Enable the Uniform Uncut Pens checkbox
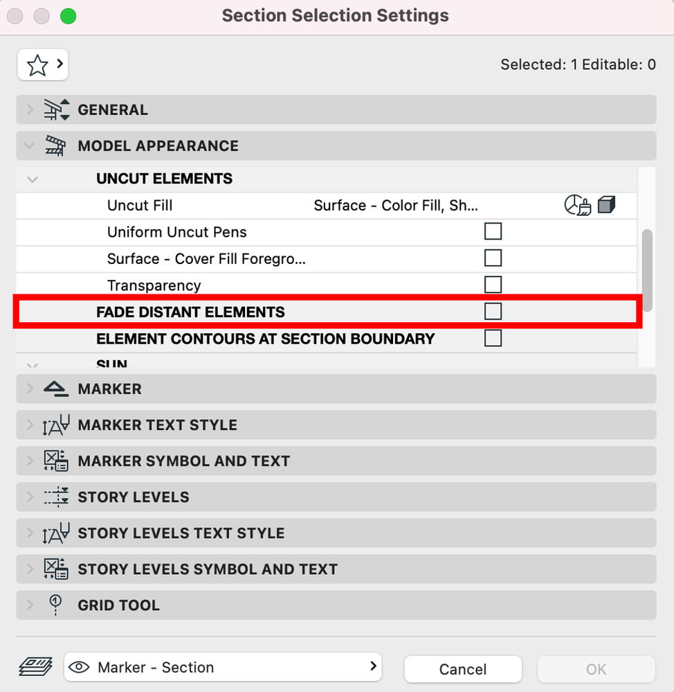674x692 pixels. point(493,231)
